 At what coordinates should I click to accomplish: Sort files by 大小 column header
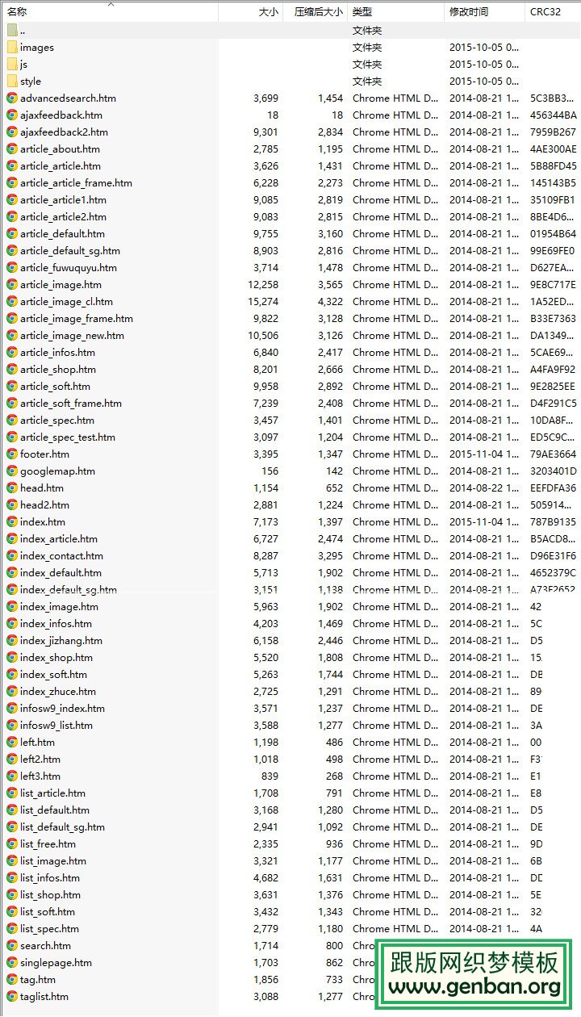(x=268, y=12)
